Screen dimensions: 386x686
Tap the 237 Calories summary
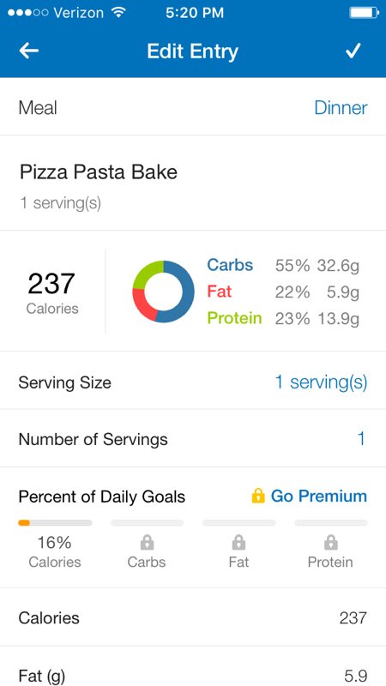pos(52,292)
